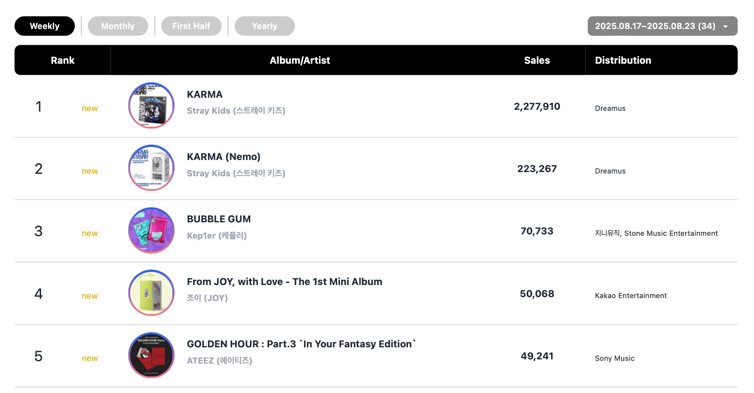Expand the week date range dropdown
754x393 pixels.
pos(663,26)
